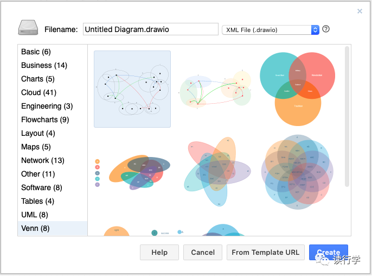Choose the five-petal ellipse Venn template
This screenshot has height=276, width=372.
[217, 172]
